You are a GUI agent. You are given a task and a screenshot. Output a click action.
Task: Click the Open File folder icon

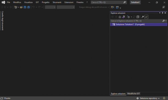click(x=21, y=7)
